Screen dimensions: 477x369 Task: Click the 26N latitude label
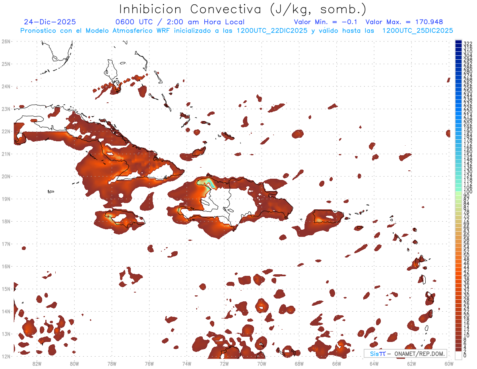6,41
